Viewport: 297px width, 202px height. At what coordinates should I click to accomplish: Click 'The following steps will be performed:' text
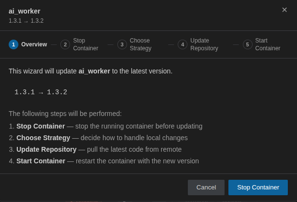point(65,114)
